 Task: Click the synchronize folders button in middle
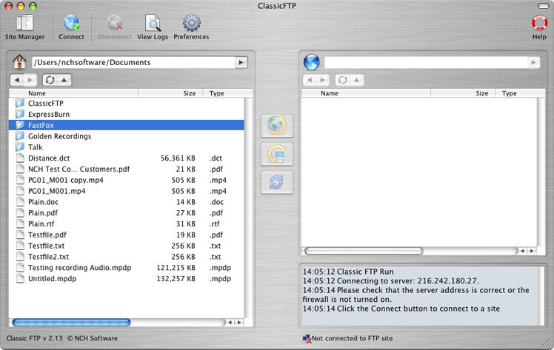pos(276,182)
